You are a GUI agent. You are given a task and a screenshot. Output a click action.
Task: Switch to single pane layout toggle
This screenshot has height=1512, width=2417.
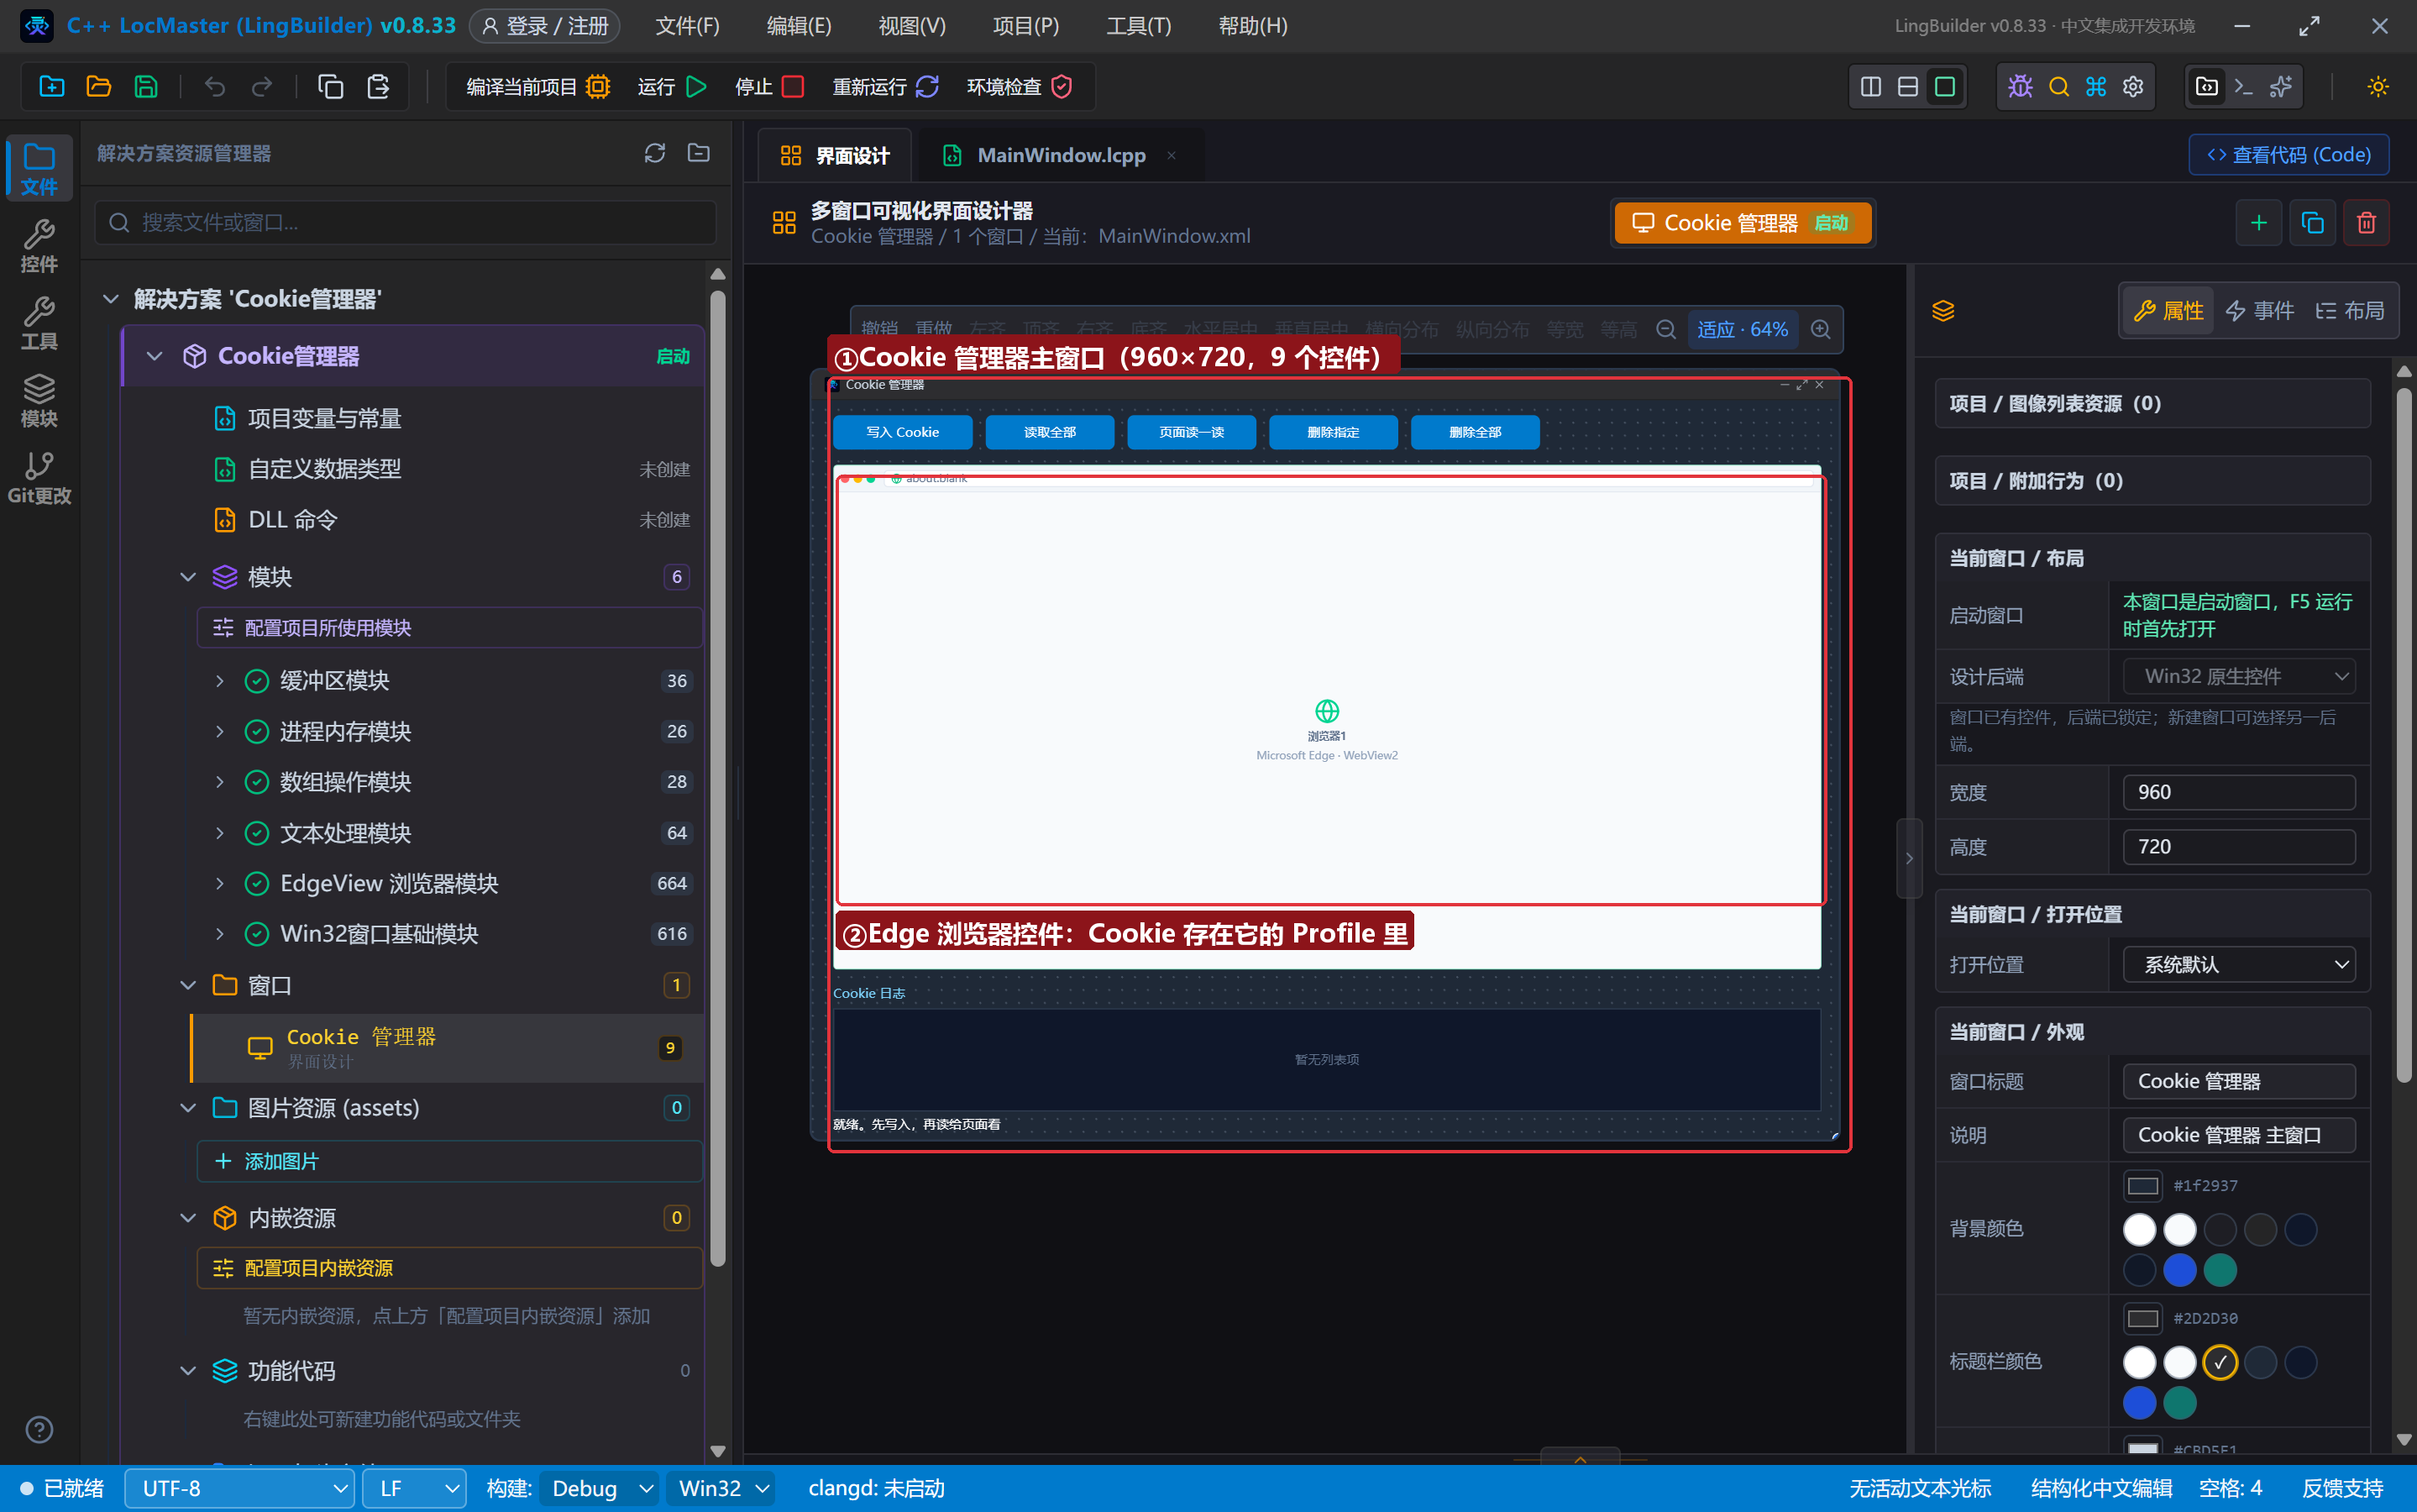(1944, 87)
